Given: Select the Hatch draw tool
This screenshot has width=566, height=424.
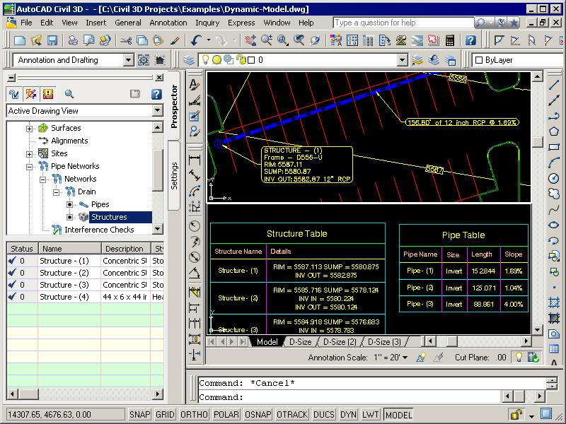Looking at the screenshot, I should click(554, 302).
